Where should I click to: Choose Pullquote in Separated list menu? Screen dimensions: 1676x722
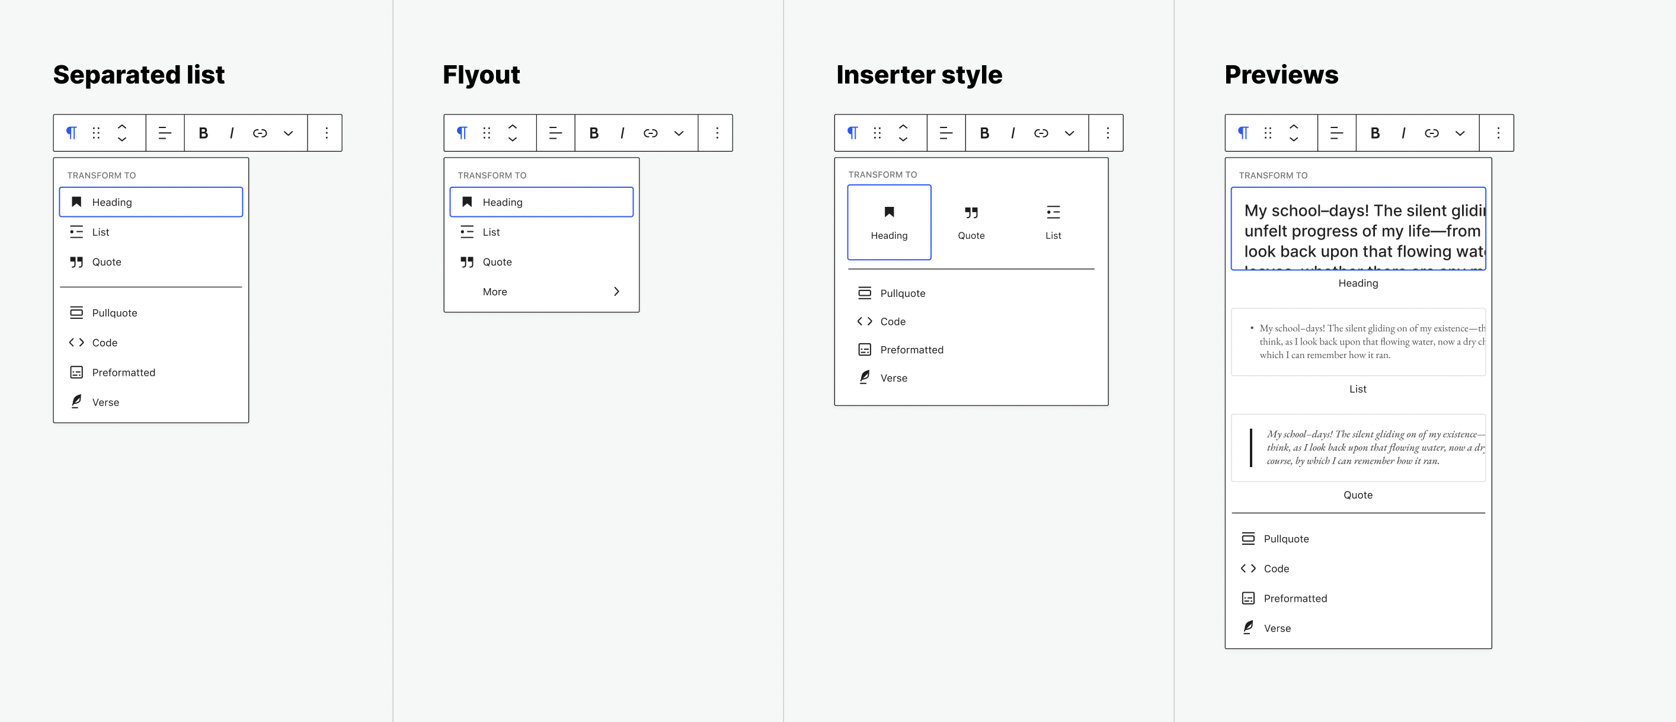(x=114, y=312)
